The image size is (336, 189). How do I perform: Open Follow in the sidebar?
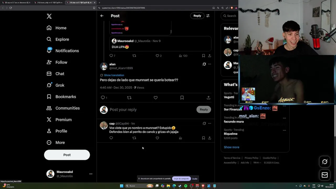pos(57,62)
